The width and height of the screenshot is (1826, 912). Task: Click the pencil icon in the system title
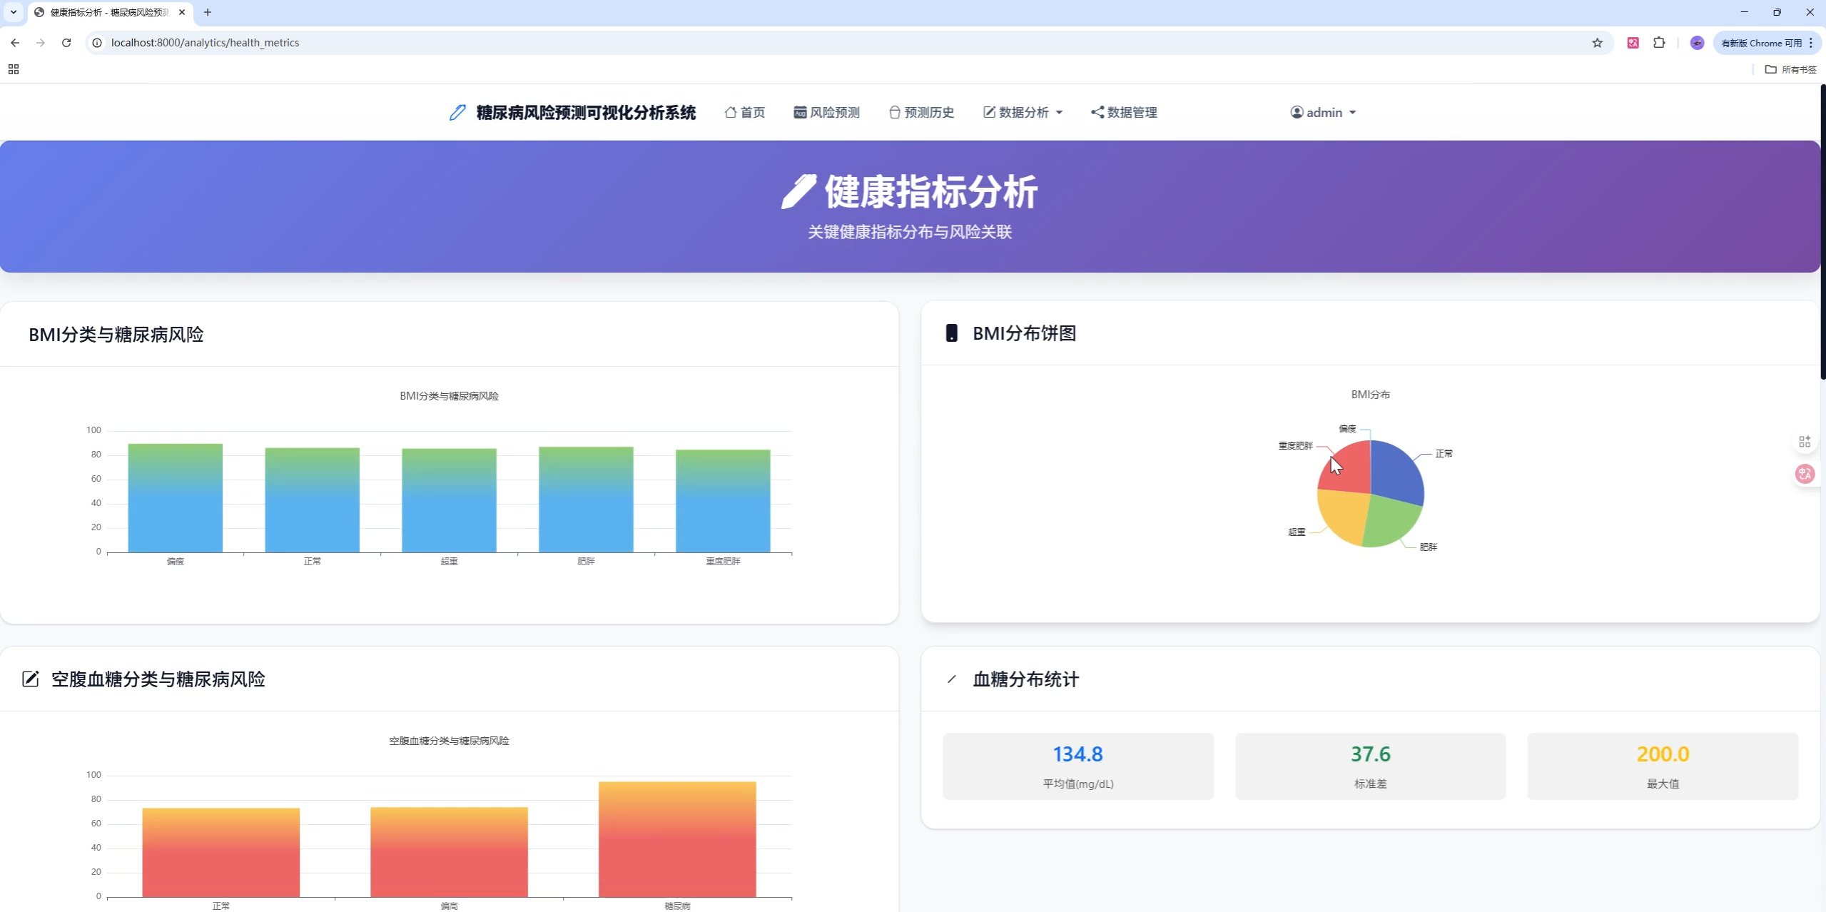457,112
